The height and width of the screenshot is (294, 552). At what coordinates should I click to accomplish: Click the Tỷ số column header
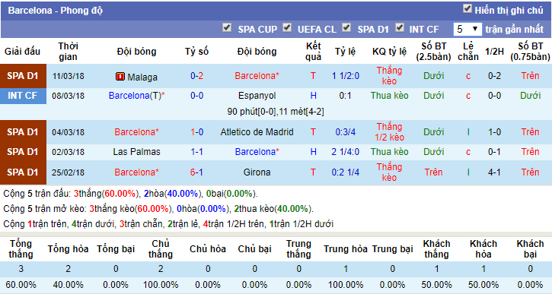click(196, 52)
